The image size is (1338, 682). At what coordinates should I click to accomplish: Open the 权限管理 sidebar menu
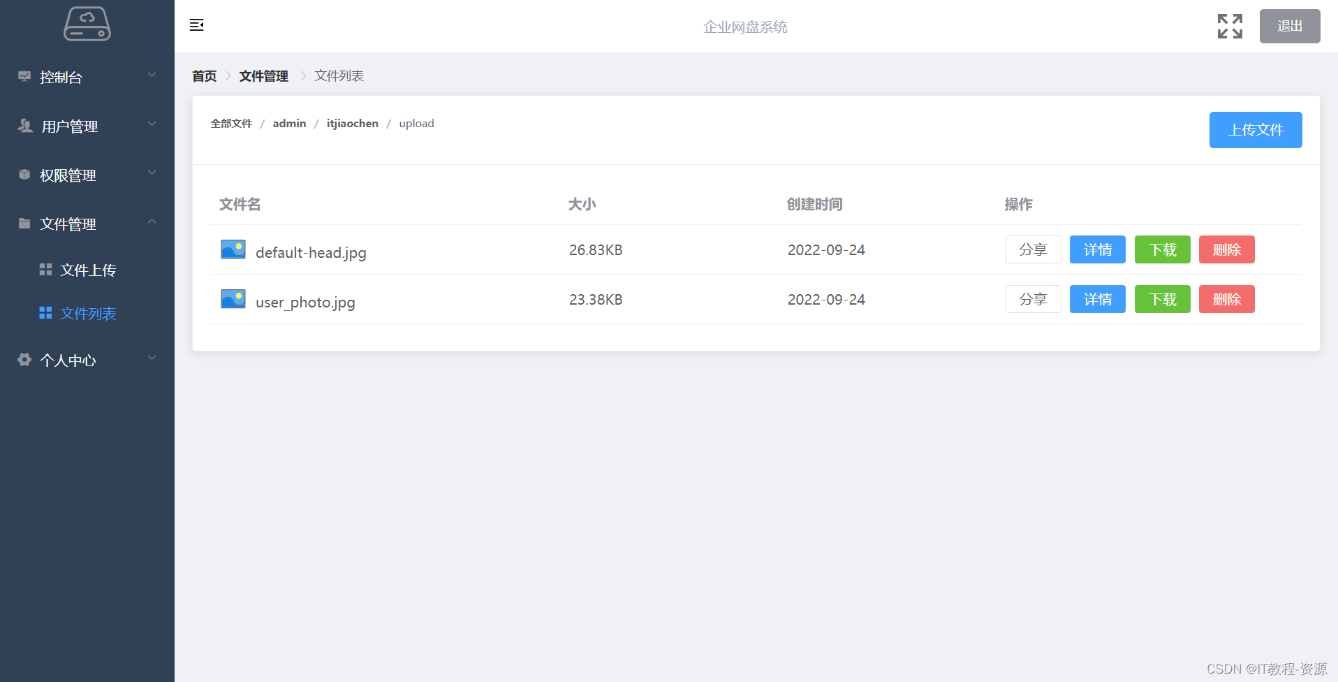87,175
